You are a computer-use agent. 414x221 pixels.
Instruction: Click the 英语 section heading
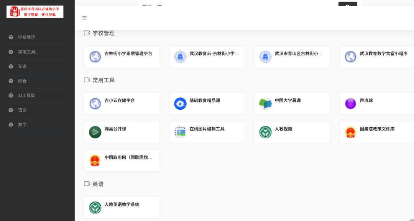pyautogui.click(x=98, y=184)
